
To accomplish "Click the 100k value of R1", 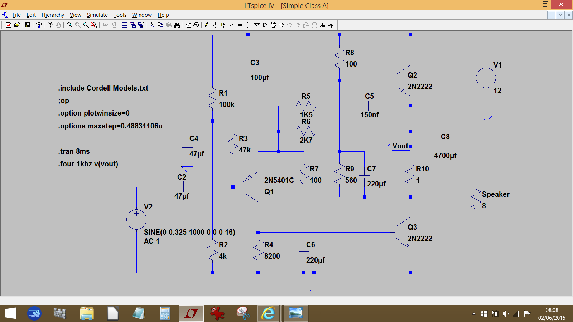I will (227, 104).
